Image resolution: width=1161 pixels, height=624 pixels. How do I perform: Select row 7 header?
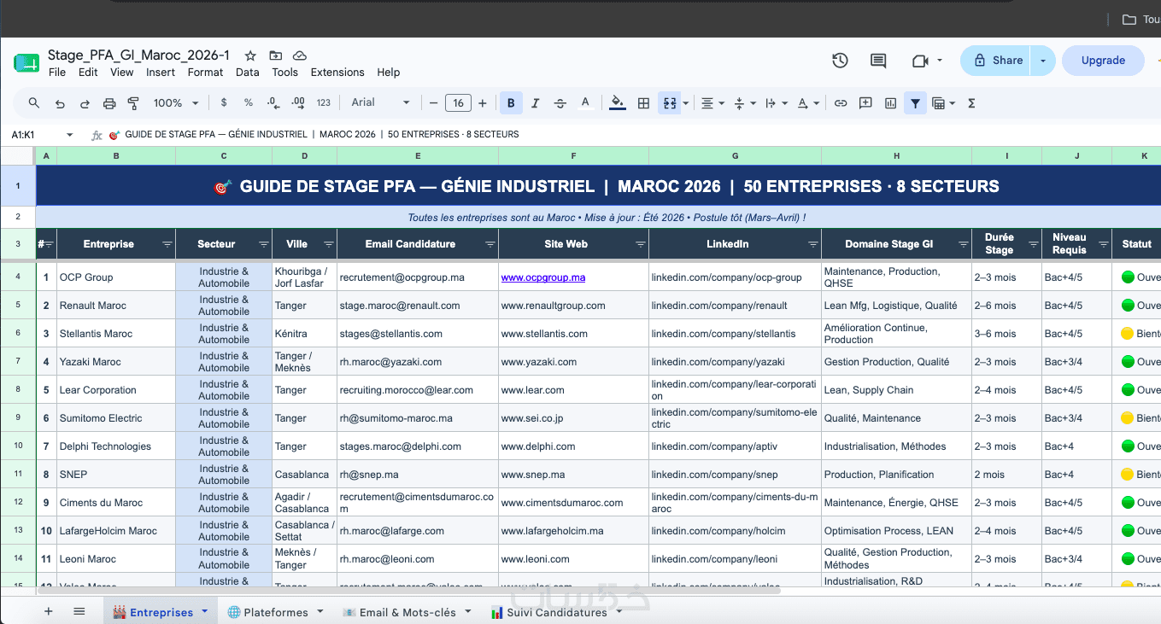18,362
